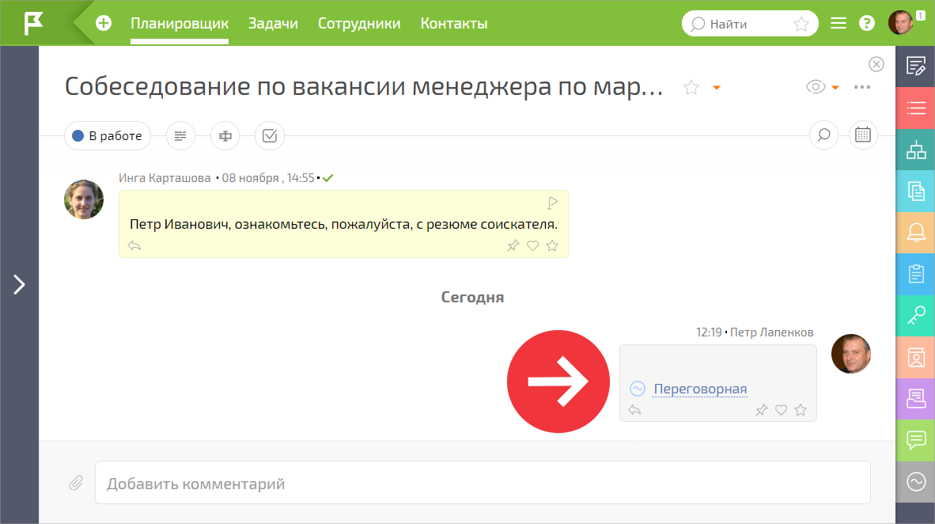Open the orange bell notifications icon

tap(915, 233)
